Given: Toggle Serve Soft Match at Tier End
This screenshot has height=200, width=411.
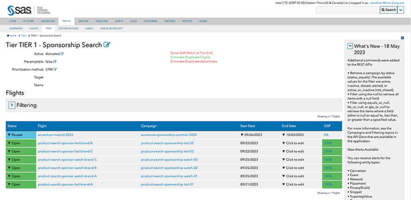Looking at the screenshot, I should [191, 53].
